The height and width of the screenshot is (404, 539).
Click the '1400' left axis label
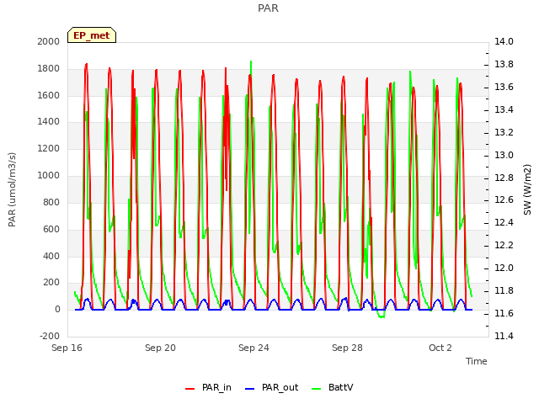[49, 121]
